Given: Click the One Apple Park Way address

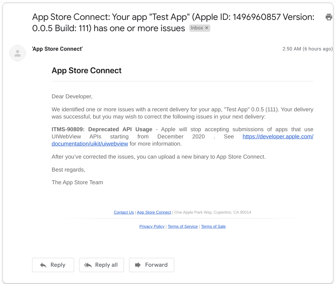Looking at the screenshot, I should (x=213, y=212).
